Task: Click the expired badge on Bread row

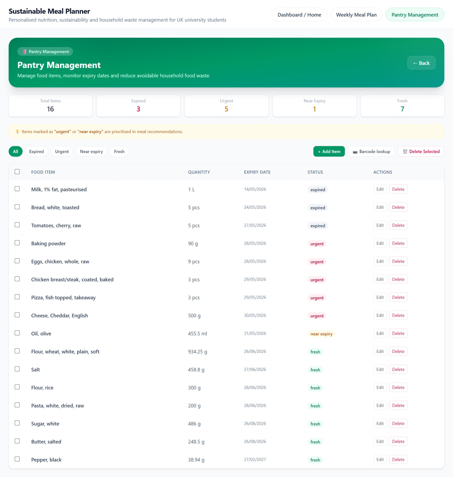Action: pyautogui.click(x=318, y=208)
